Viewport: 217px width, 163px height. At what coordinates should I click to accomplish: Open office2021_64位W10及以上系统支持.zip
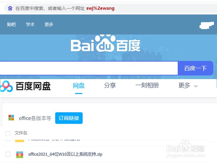pyautogui.click(x=65, y=154)
